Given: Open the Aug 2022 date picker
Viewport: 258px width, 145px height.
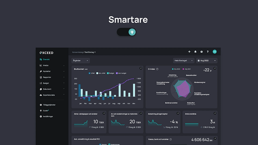Looking at the screenshot, I should [206, 60].
